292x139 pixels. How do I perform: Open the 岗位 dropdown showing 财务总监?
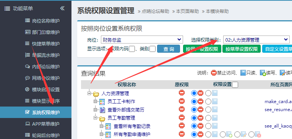click(142, 40)
